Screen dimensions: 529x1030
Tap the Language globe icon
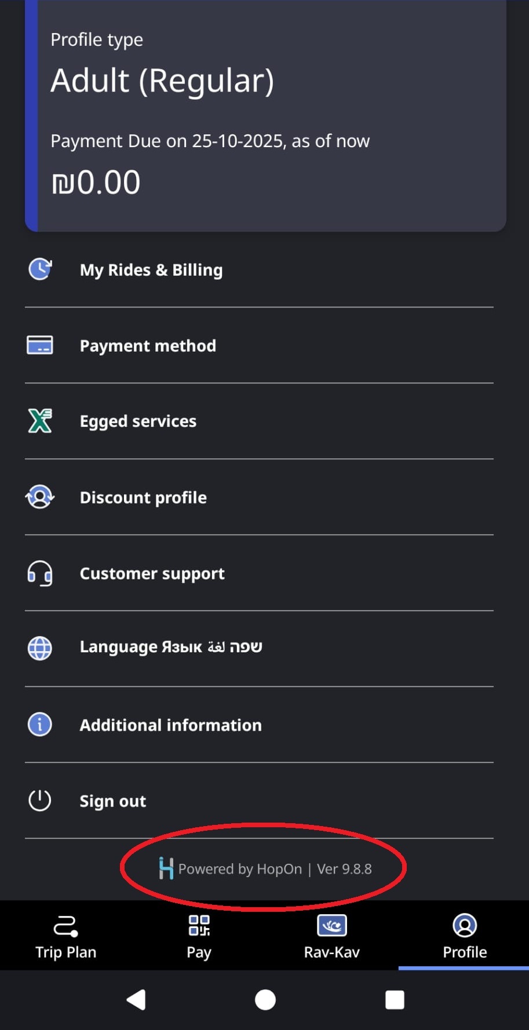(40, 648)
